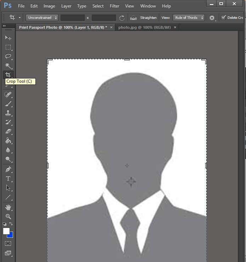Open the Edit menu
246x262 pixels.
click(34, 6)
